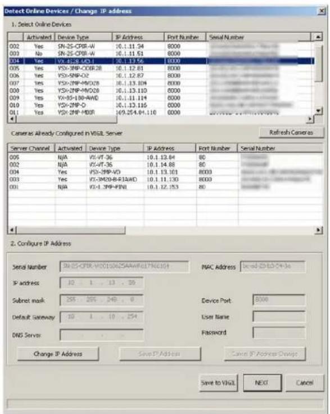
Task: Click Port Number header in configured cameras
Action: click(x=216, y=148)
